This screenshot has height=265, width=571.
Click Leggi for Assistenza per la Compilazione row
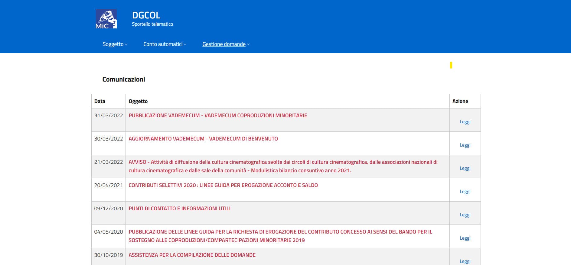(465, 261)
